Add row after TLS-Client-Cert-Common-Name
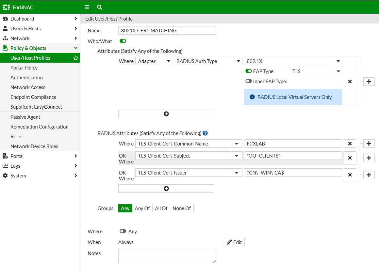 pyautogui.click(x=369, y=144)
